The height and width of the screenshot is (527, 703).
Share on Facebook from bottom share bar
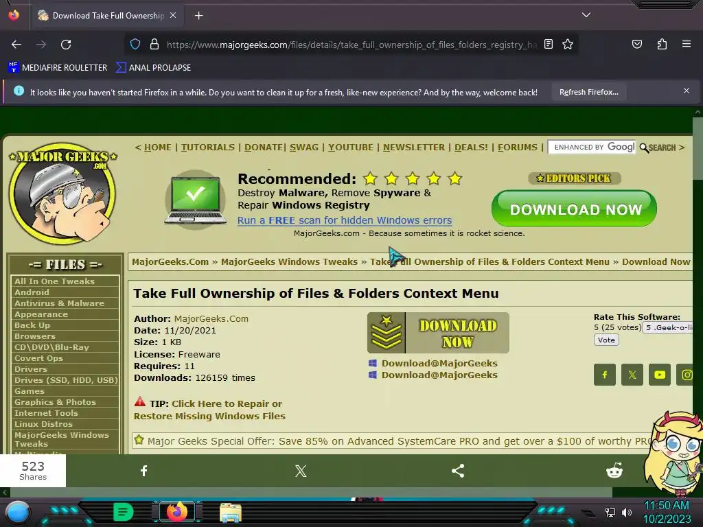tap(144, 471)
